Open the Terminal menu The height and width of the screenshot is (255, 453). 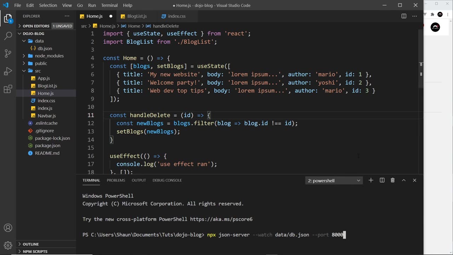109,5
